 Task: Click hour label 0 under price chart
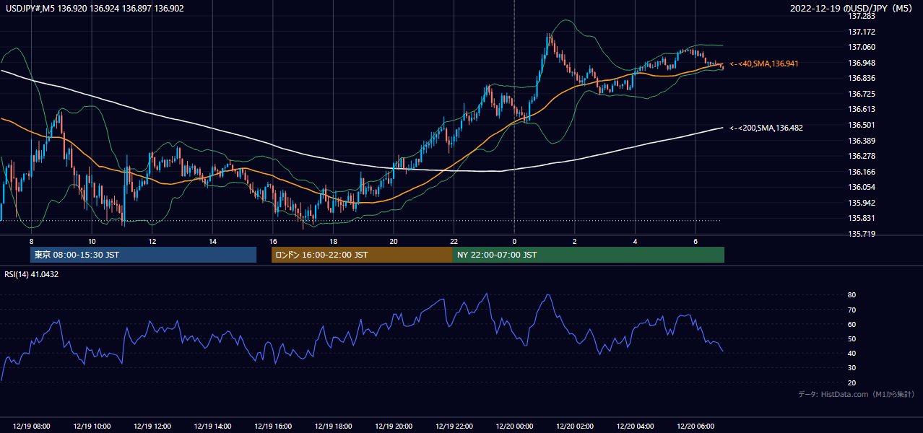(x=514, y=241)
